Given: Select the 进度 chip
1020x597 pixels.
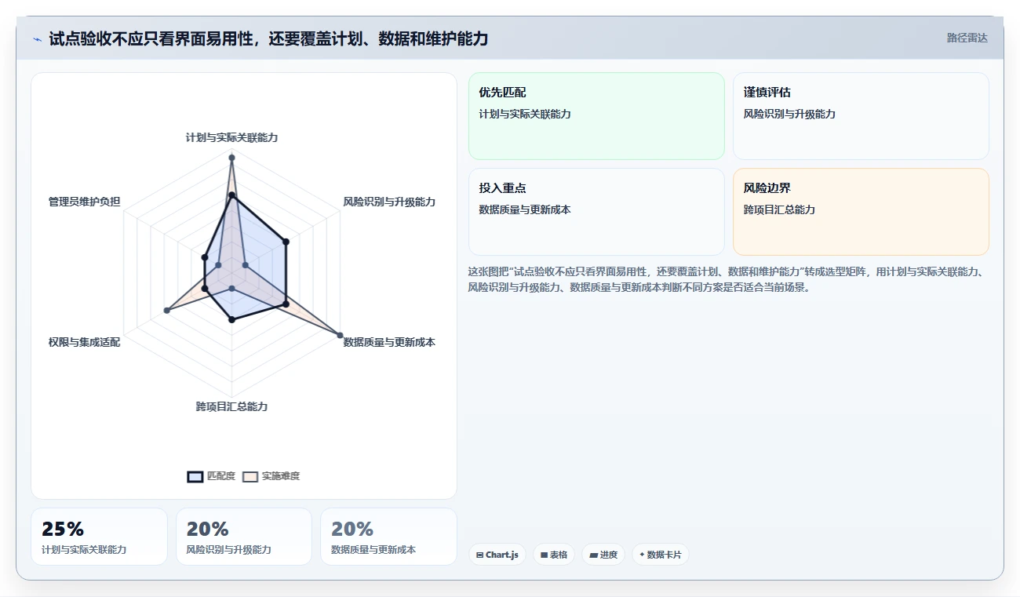Looking at the screenshot, I should [x=603, y=555].
